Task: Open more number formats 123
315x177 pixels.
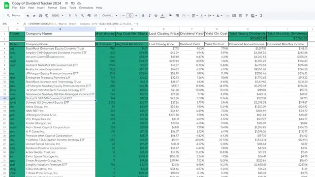Action: [x=95, y=16]
